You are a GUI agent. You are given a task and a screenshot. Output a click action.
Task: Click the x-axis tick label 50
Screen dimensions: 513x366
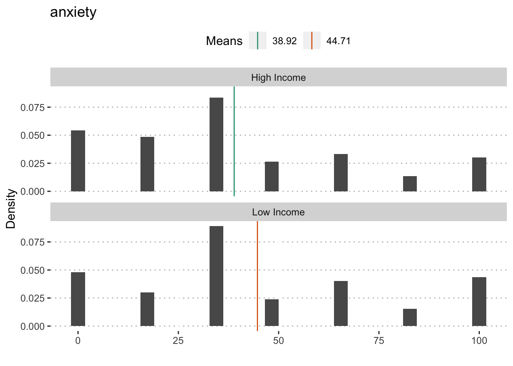click(278, 340)
